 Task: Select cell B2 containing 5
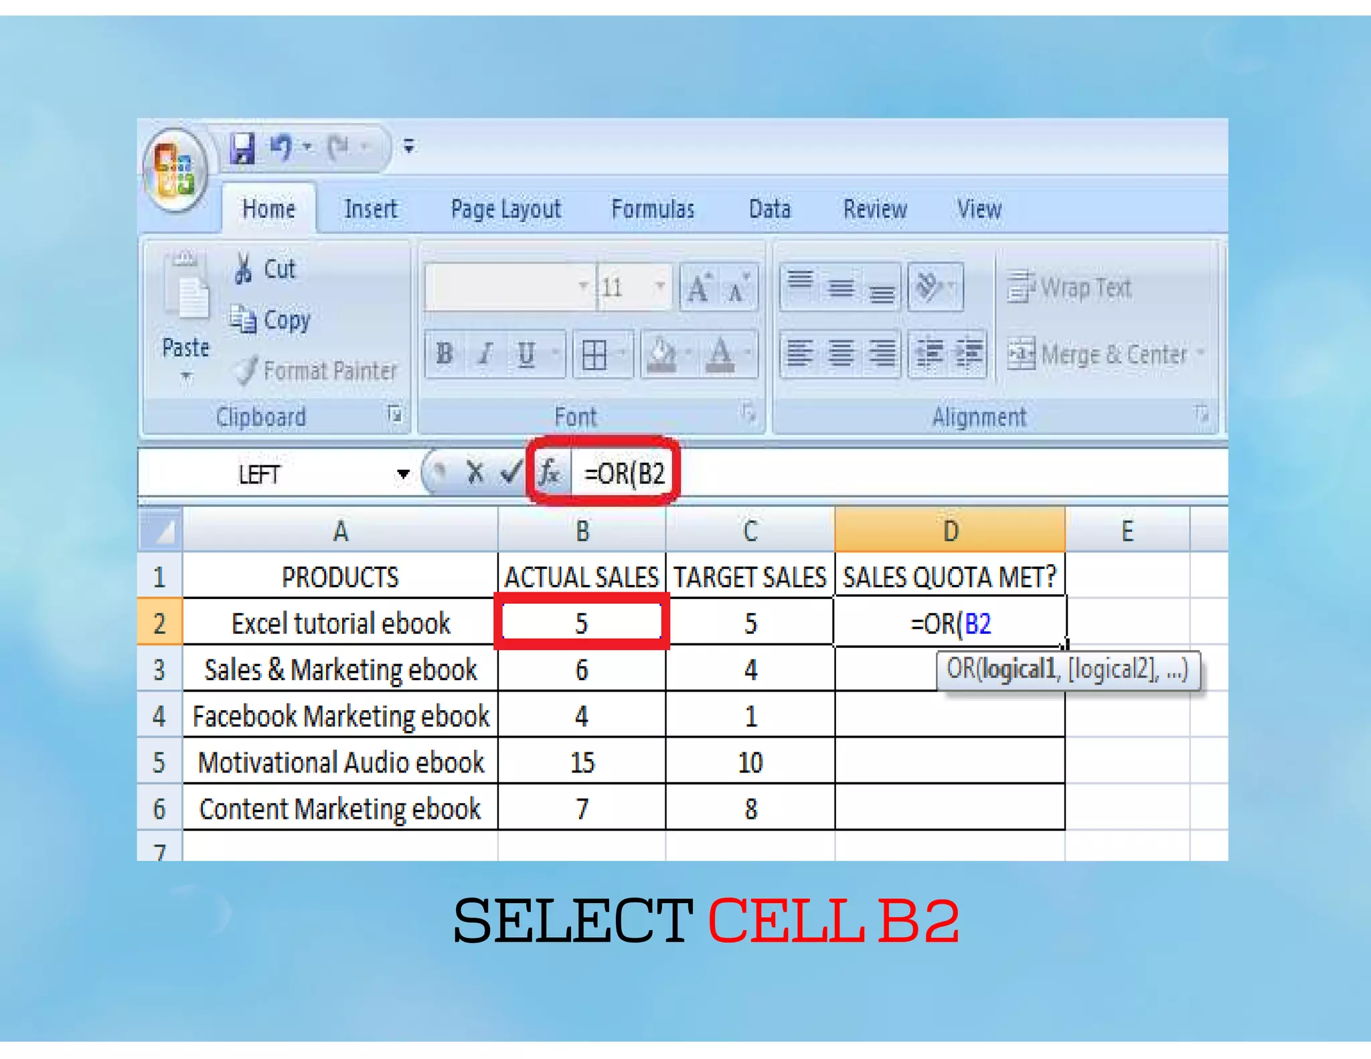coord(581,623)
